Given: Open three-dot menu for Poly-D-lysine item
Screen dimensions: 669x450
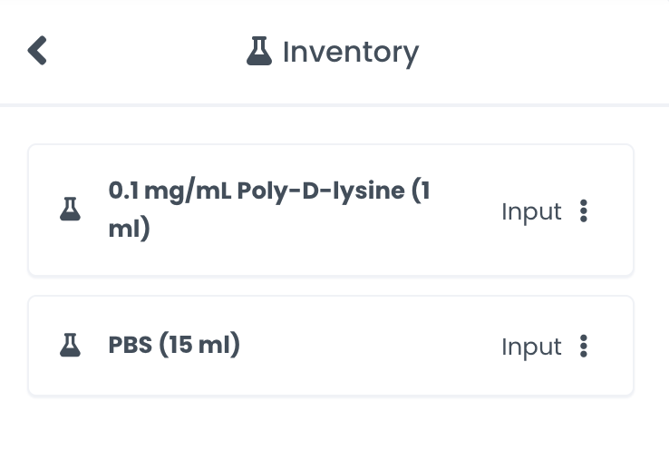Looking at the screenshot, I should pyautogui.click(x=584, y=211).
